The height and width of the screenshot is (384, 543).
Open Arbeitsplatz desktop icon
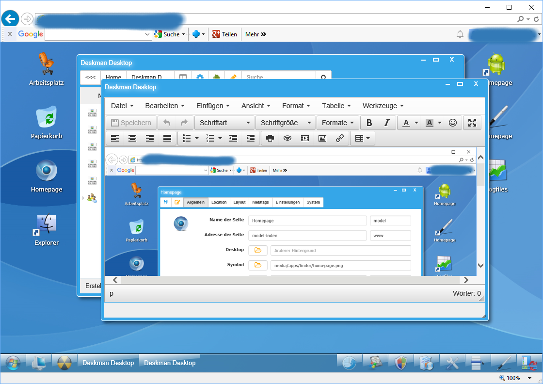pos(47,68)
